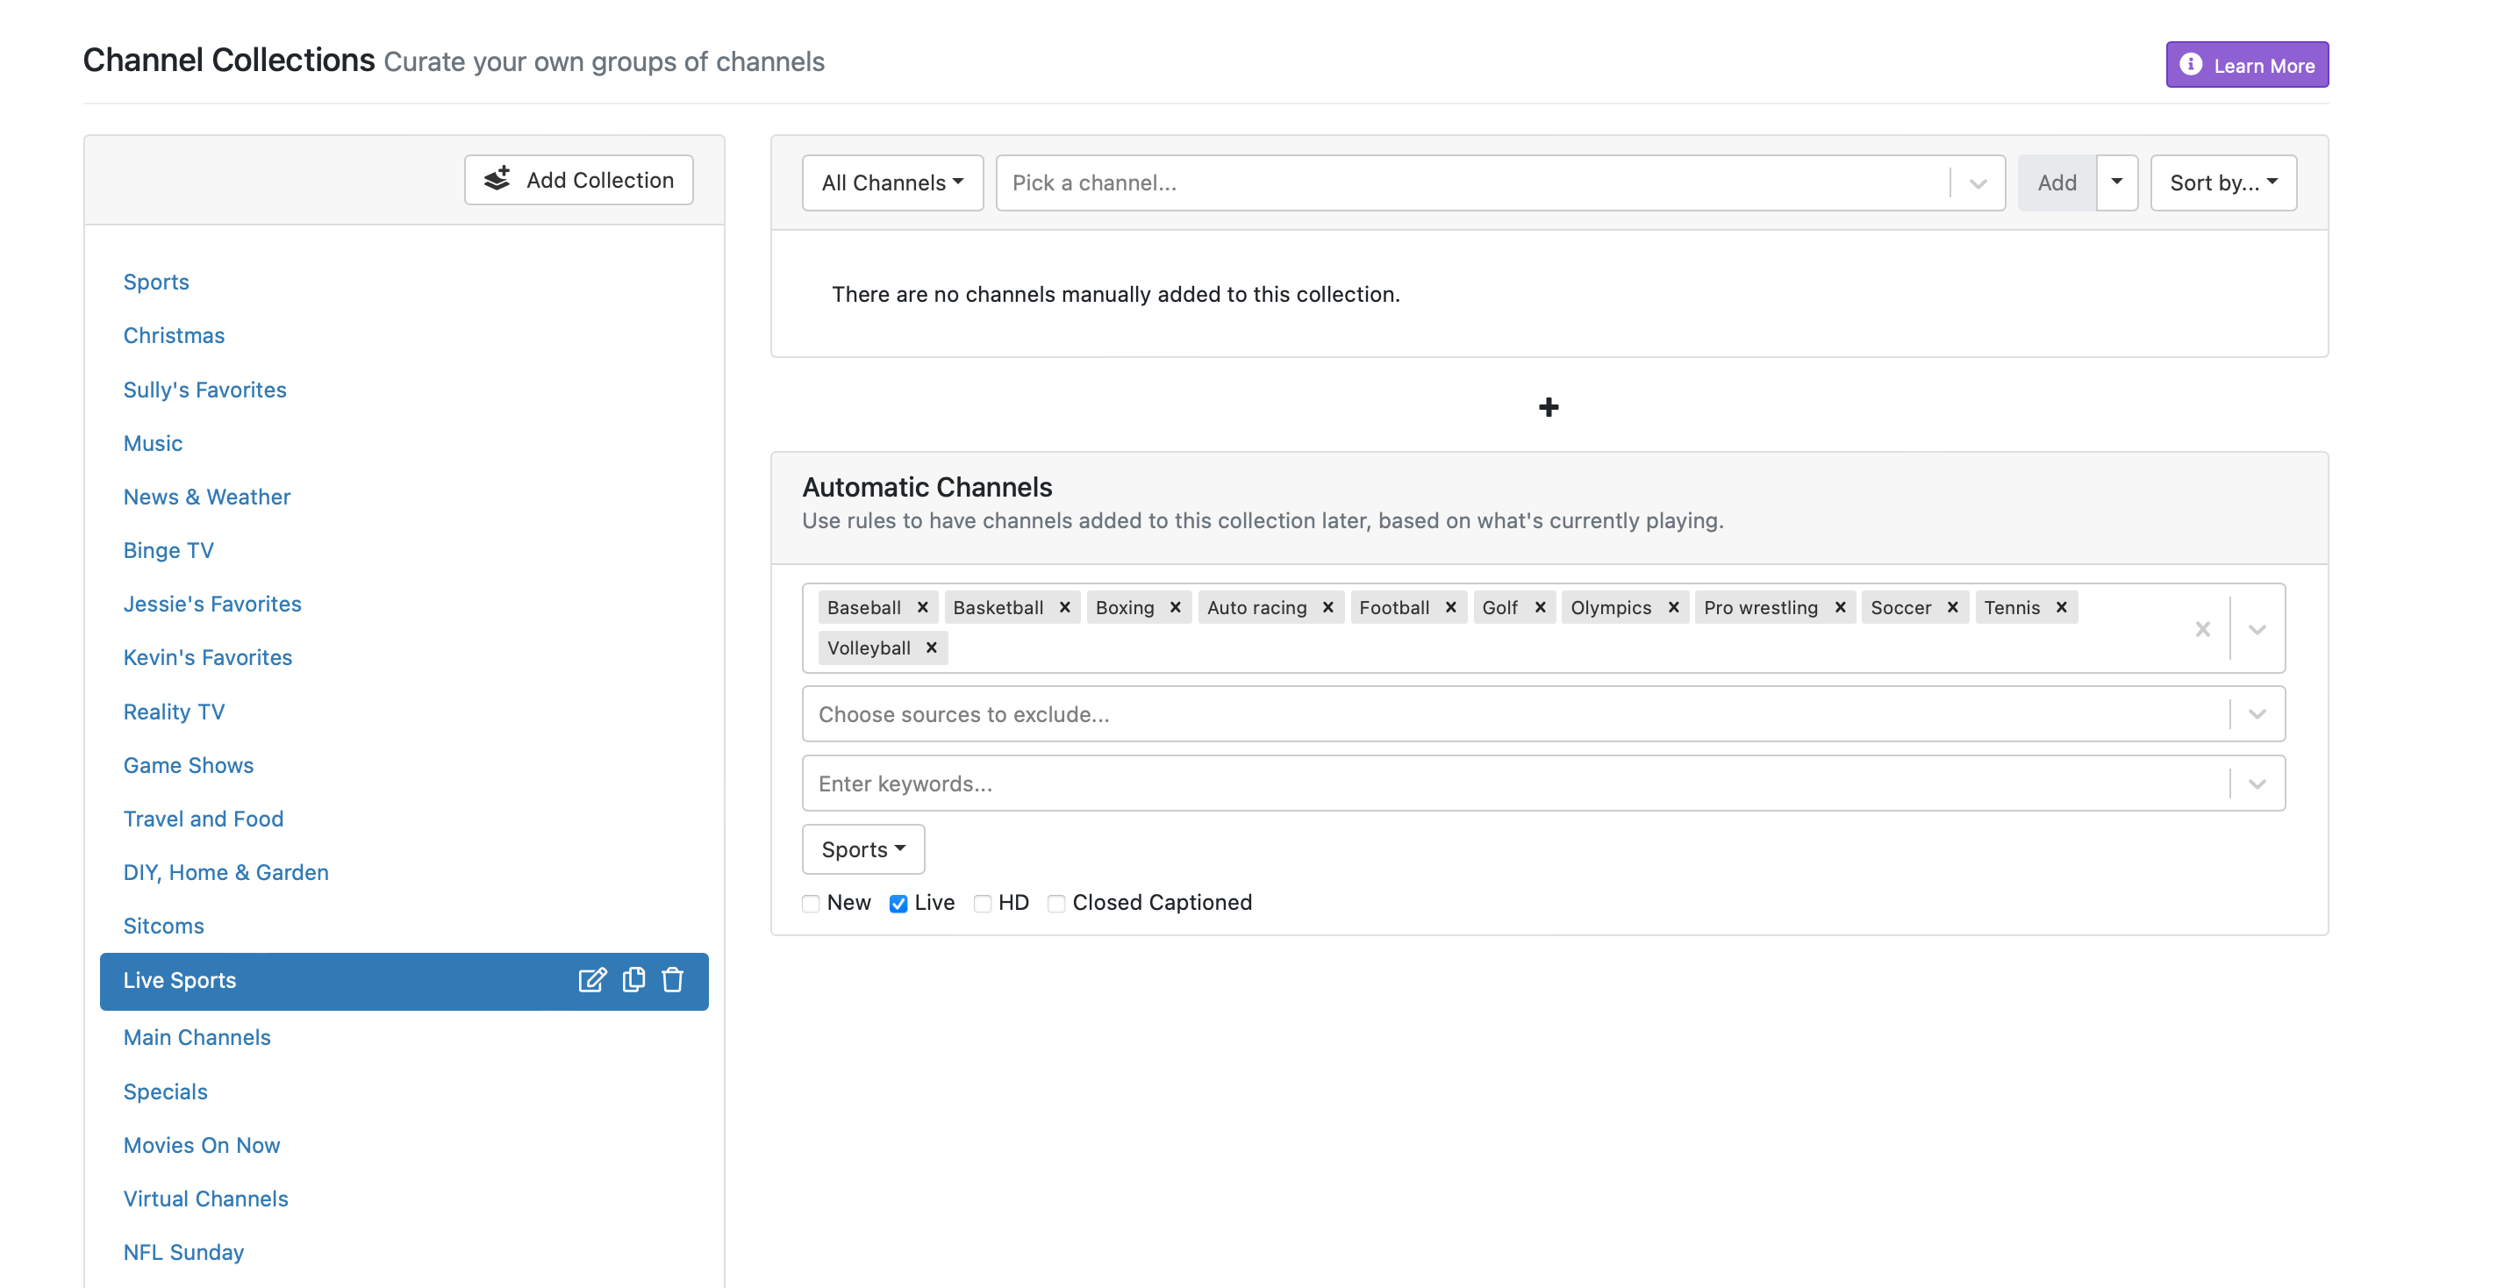This screenshot has width=2497, height=1288.
Task: Click the trash icon for Live Sports
Action: coord(673,980)
